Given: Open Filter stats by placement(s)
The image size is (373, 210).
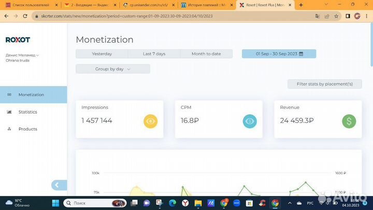Looking at the screenshot, I should 324,84.
